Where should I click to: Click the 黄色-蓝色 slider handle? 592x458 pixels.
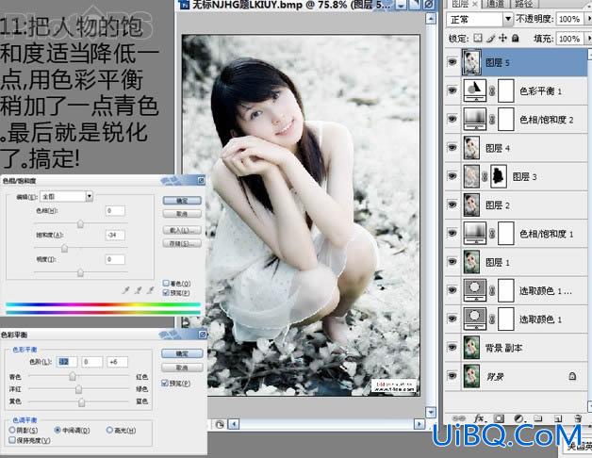click(x=82, y=402)
